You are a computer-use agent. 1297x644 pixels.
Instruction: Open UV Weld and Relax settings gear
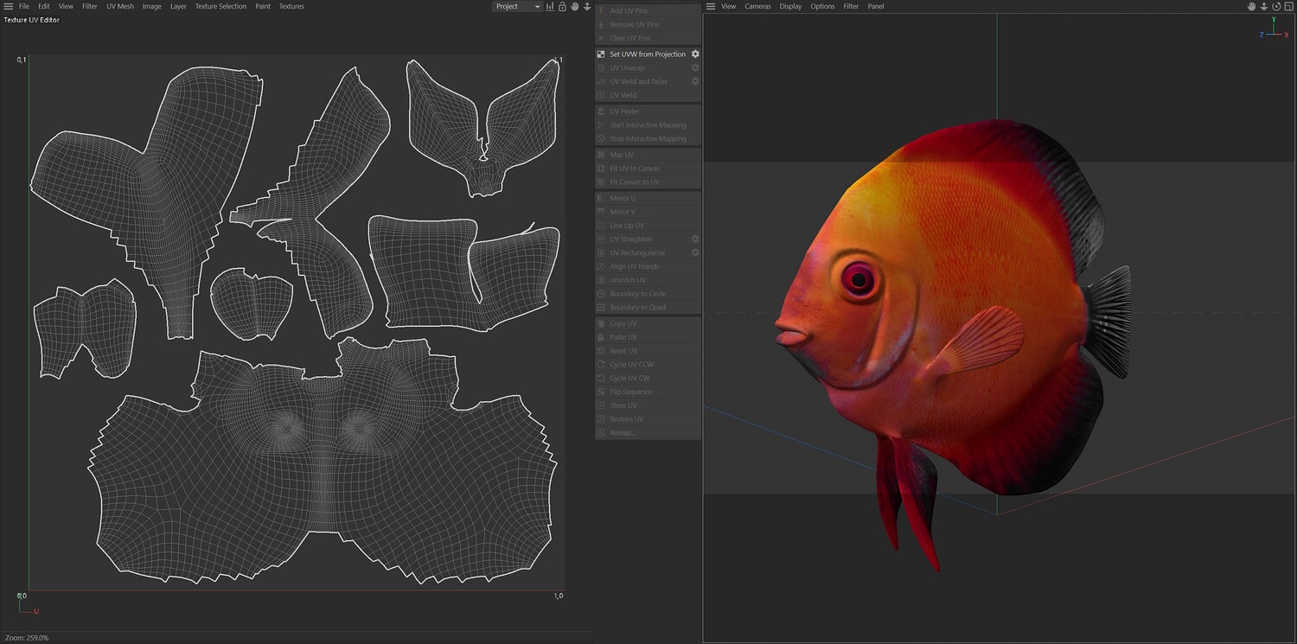(695, 81)
